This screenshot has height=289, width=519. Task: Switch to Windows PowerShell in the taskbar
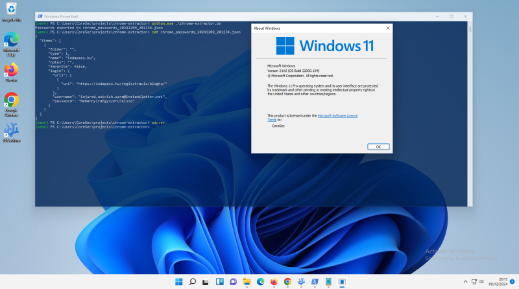315,282
